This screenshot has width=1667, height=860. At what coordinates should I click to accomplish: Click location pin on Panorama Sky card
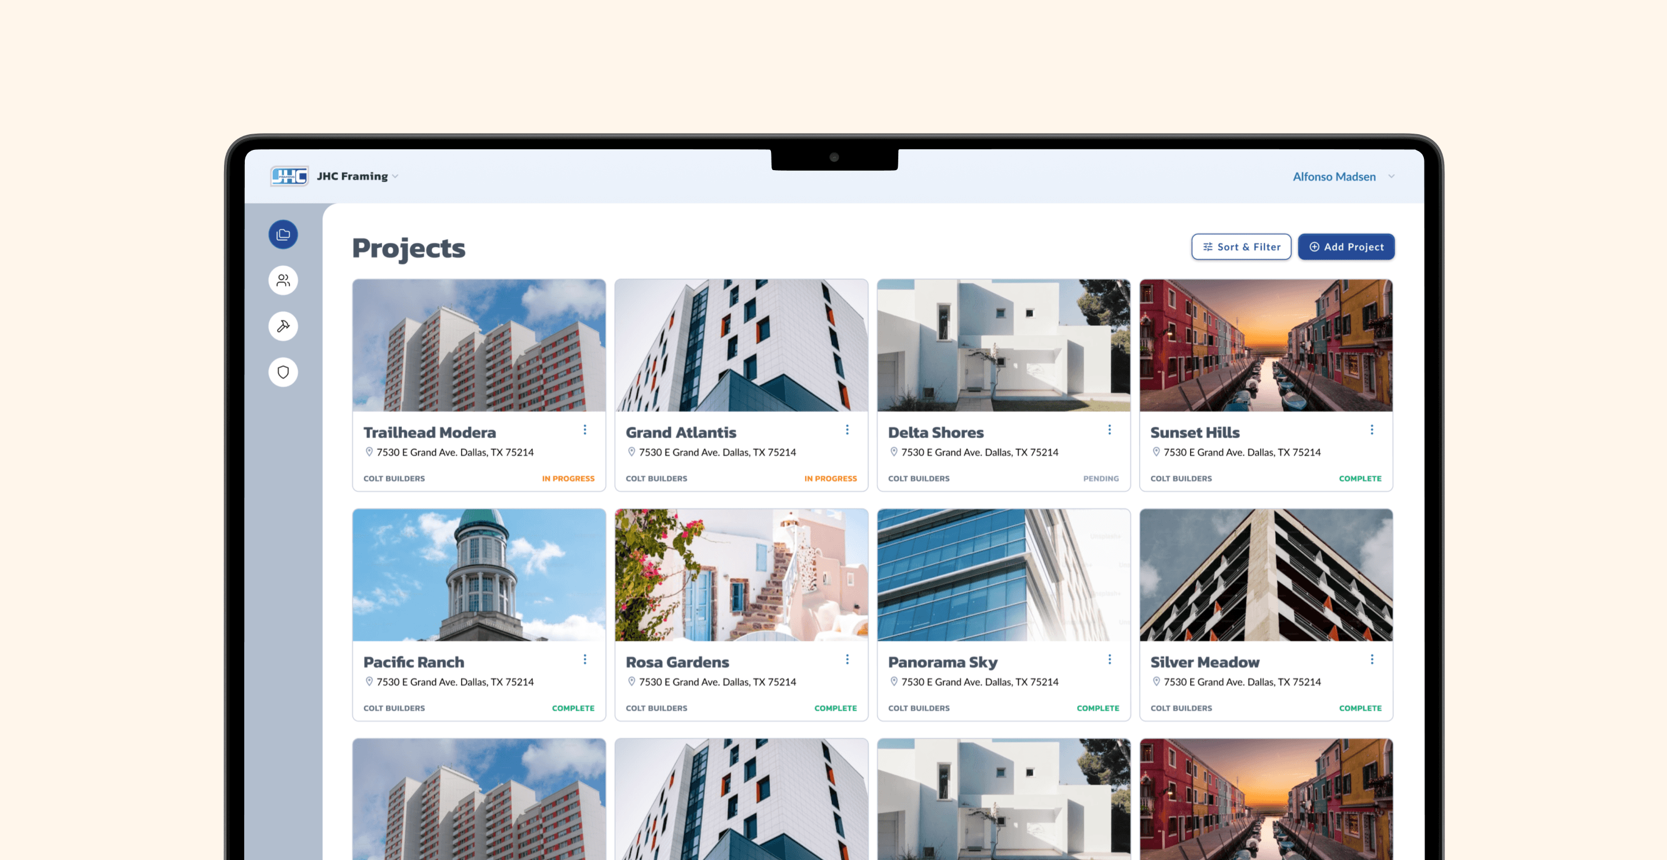894,681
